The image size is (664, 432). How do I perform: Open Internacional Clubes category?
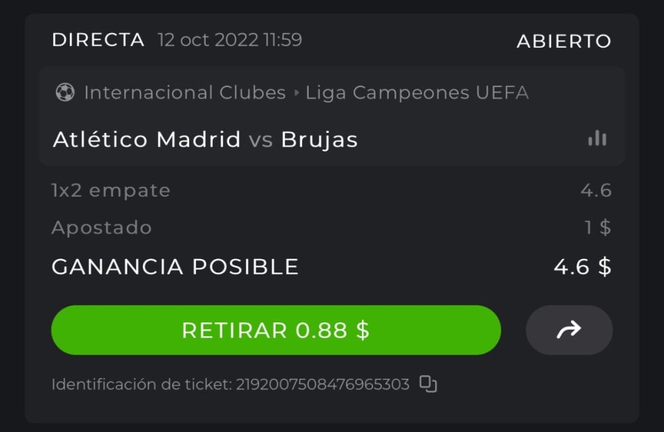pyautogui.click(x=185, y=93)
